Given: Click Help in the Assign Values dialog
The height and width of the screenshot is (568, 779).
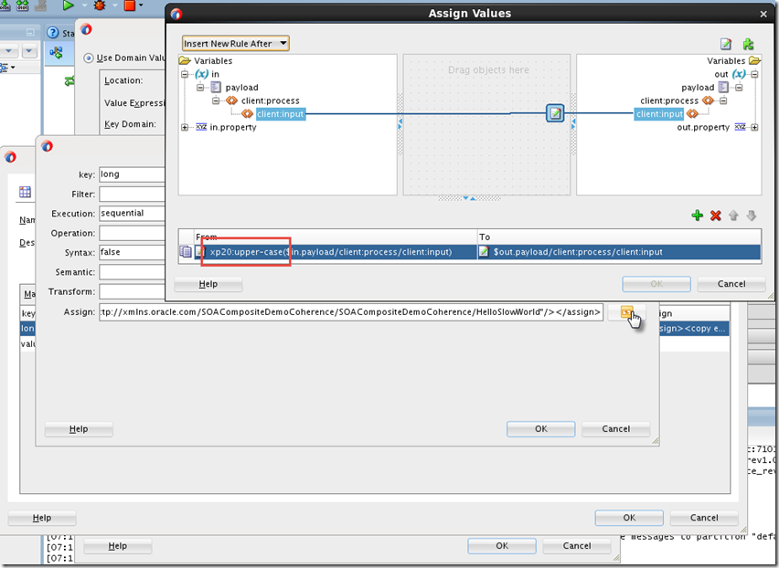Looking at the screenshot, I should tap(208, 284).
